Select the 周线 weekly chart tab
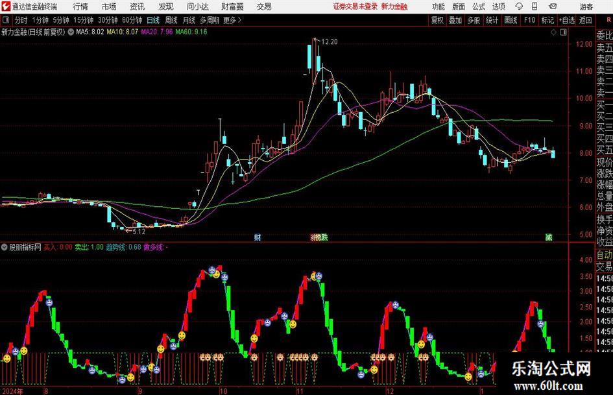Screen dimensions: 613x395 coord(171,20)
